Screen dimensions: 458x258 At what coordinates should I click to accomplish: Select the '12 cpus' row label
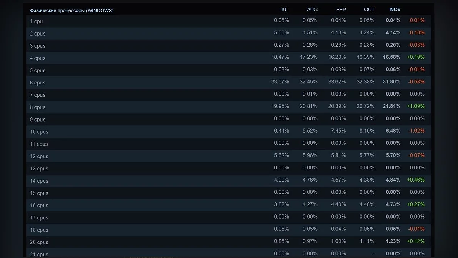[39, 156]
